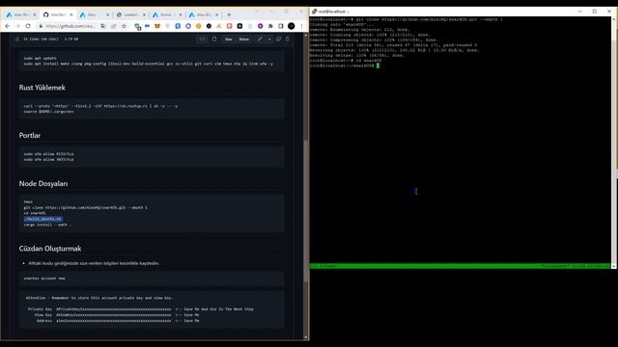This screenshot has width=618, height=347.
Task: Click the browser forward arrow
Action: pos(17,26)
